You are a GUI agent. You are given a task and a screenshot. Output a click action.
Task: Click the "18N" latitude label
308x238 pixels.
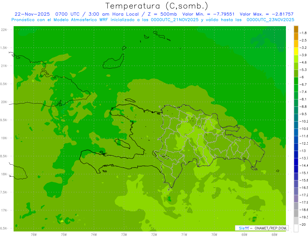(4, 174)
